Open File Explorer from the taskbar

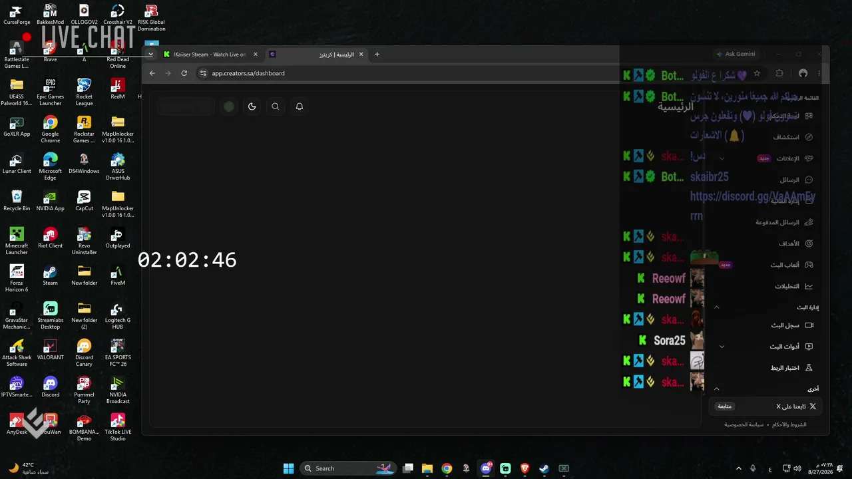point(427,468)
